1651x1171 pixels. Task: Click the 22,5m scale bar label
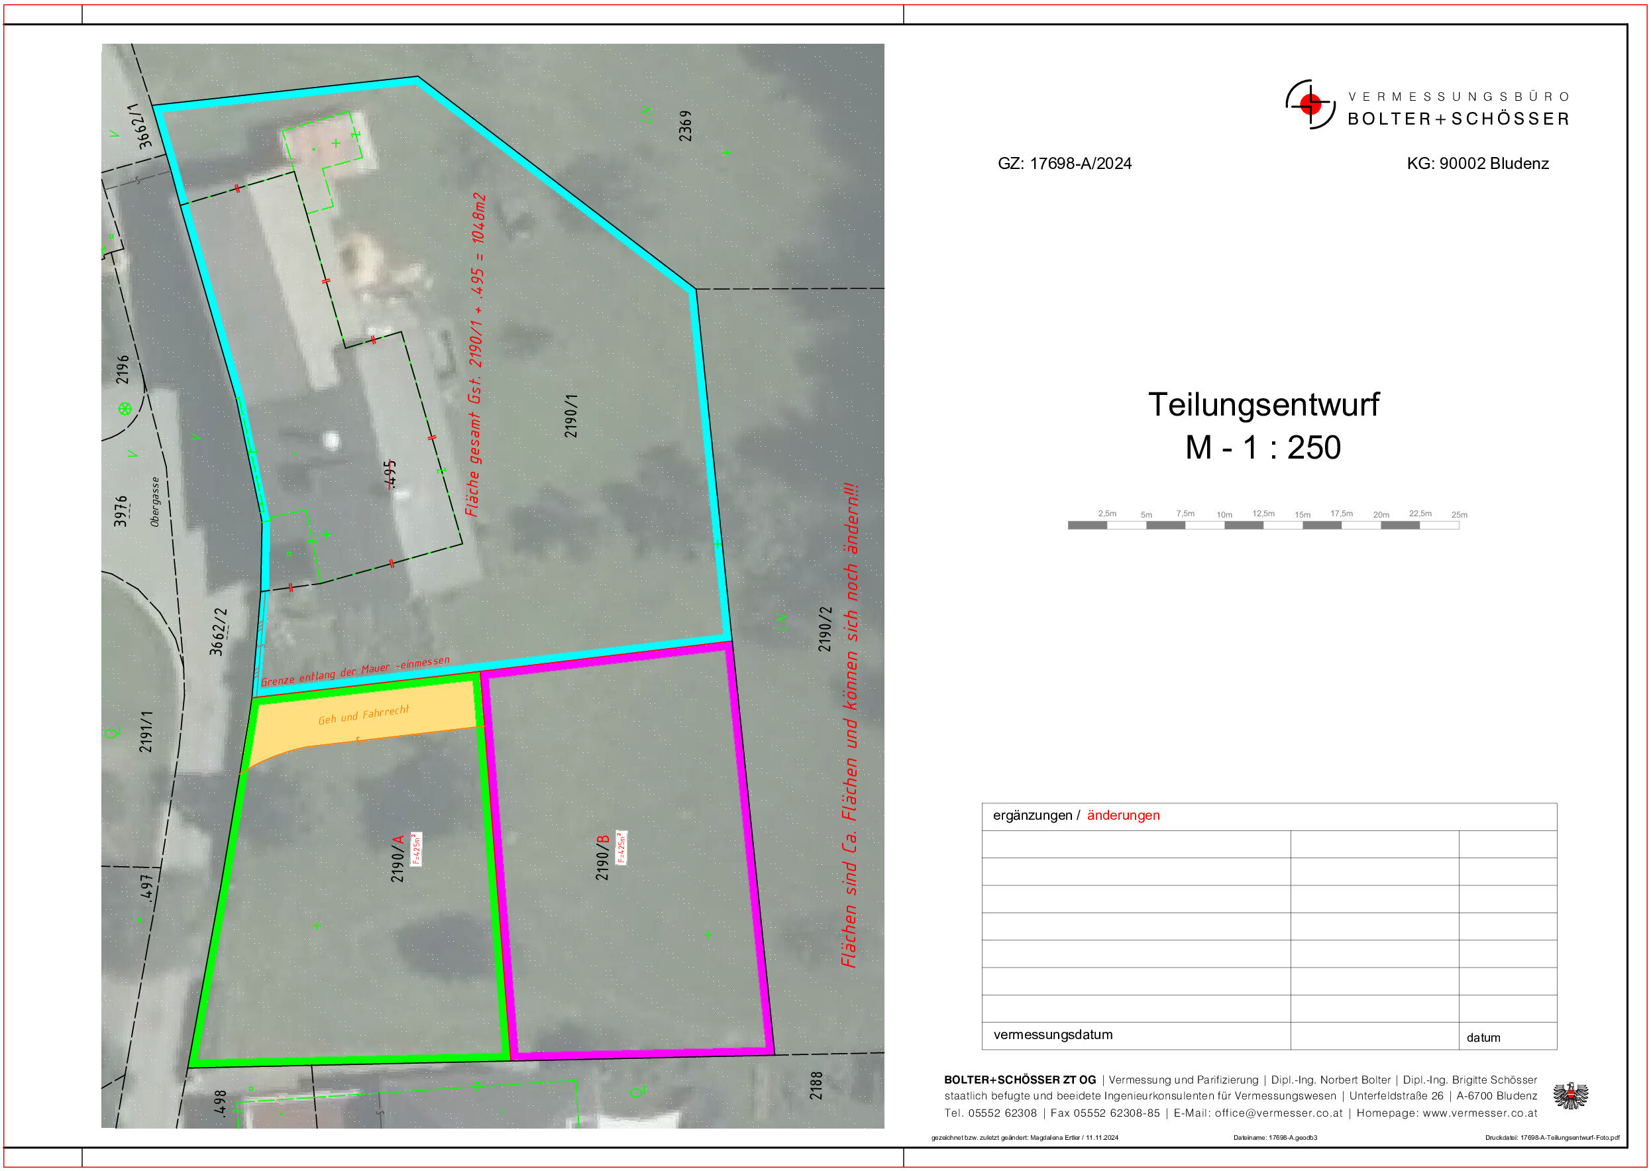1420,514
